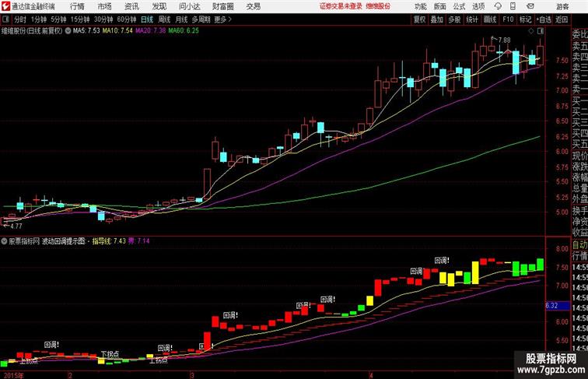Switch to 分时 period tab
The height and width of the screenshot is (379, 588).
click(20, 19)
